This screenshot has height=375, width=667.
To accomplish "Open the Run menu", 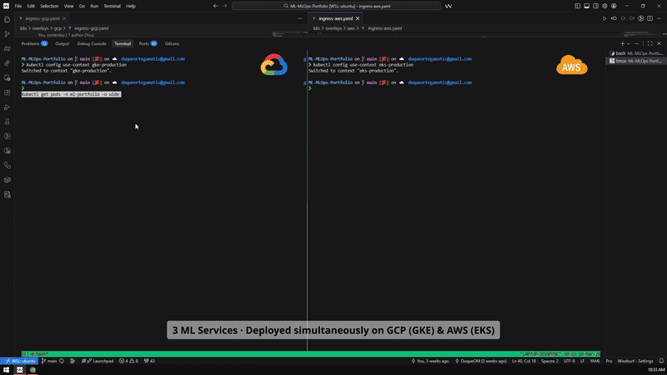I will tap(94, 6).
